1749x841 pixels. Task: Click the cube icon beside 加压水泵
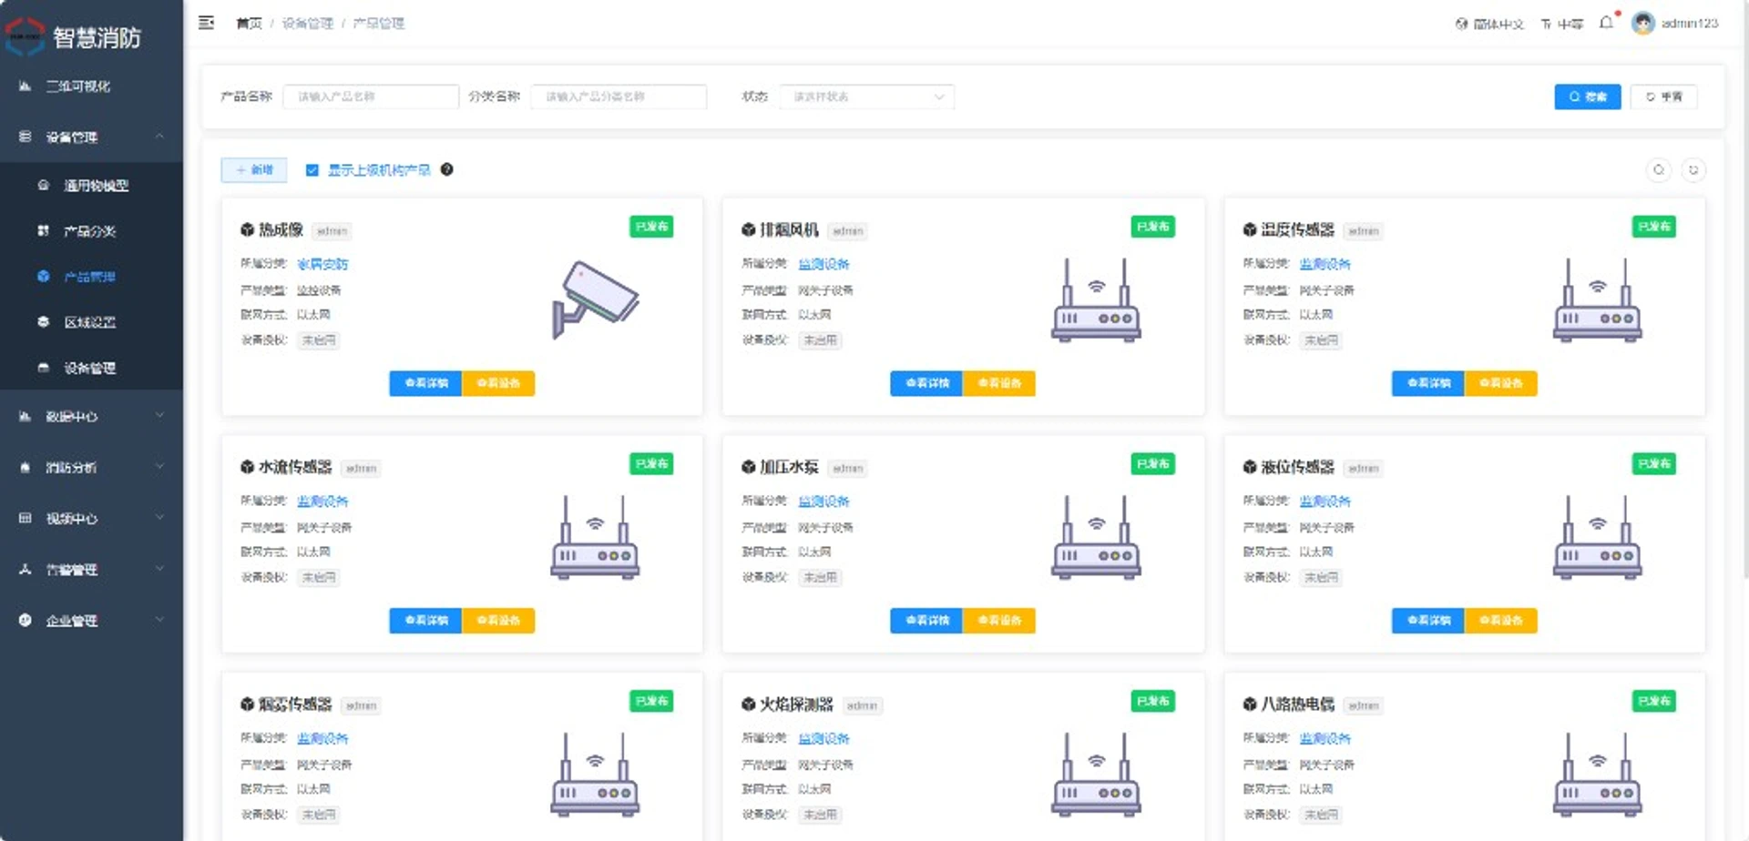tap(749, 467)
